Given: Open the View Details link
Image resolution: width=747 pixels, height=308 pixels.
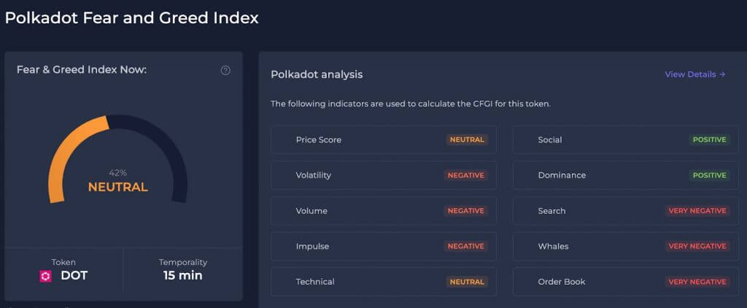Looking at the screenshot, I should [695, 74].
